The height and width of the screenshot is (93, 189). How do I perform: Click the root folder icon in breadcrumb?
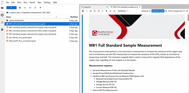pos(7,13)
